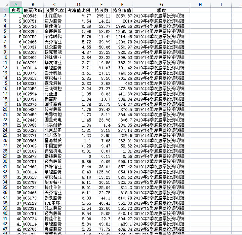Click header cell 季度
The height and width of the screenshot is (235, 242).
(x=161, y=10)
